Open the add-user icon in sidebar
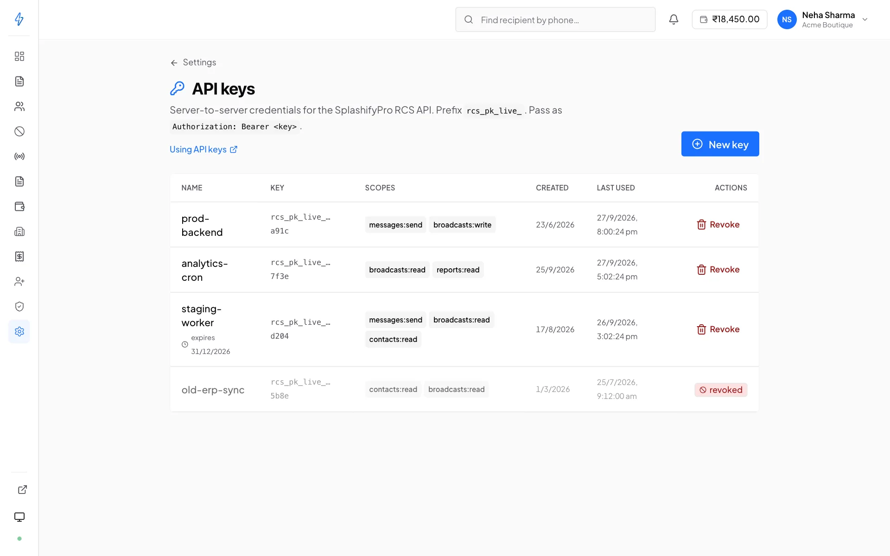890x556 pixels. 19,281
